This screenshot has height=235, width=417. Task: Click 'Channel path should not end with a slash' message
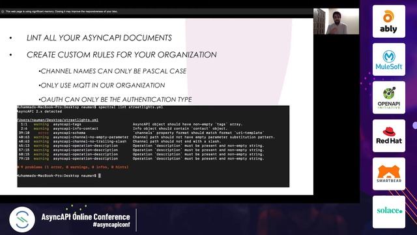[x=177, y=141]
